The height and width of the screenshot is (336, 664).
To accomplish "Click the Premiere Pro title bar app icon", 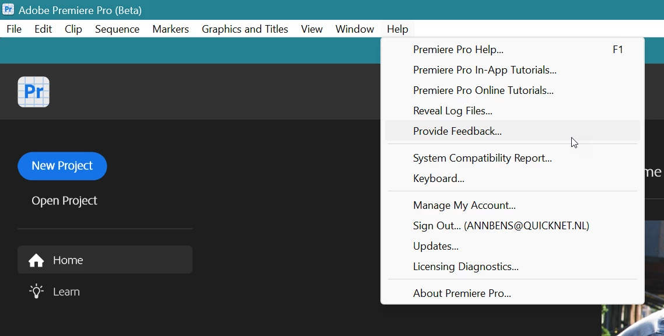I will coord(8,9).
